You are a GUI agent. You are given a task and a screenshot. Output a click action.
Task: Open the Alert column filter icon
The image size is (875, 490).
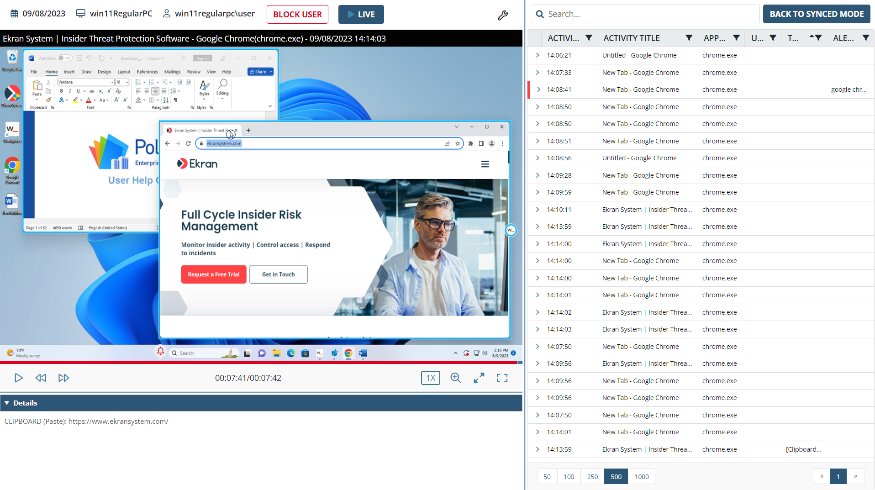point(865,38)
